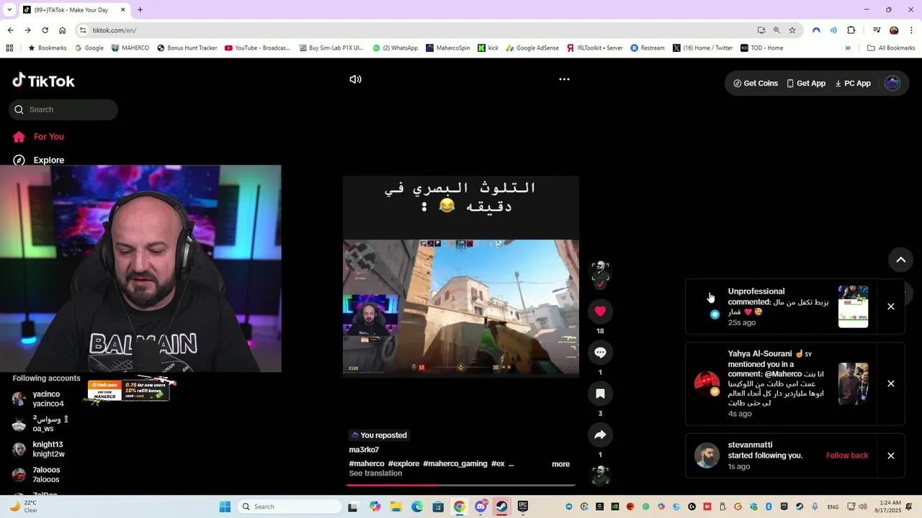Open Home / Twitter bookmark
922x518 pixels.
click(702, 48)
